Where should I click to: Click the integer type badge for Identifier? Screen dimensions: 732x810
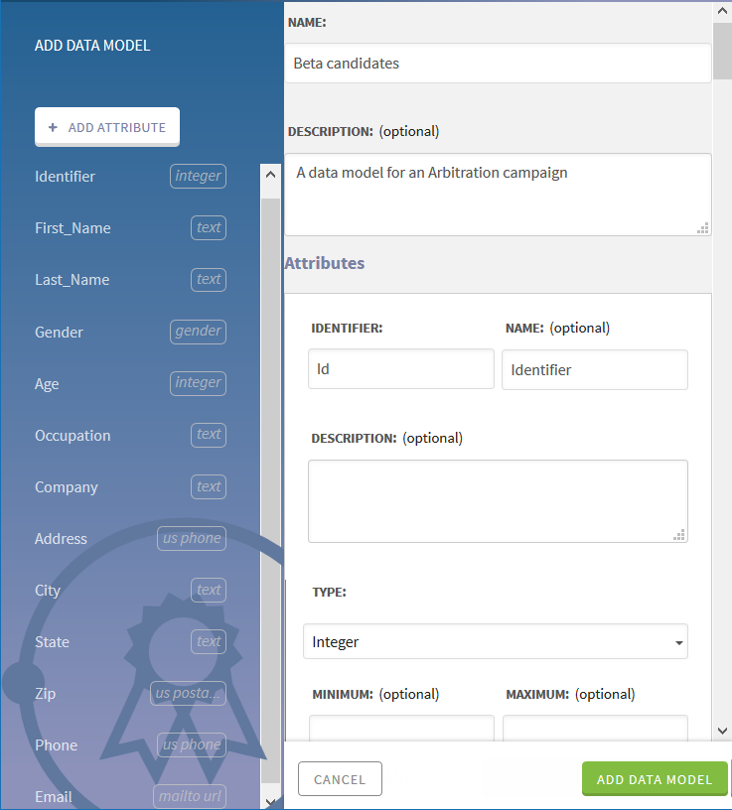pyautogui.click(x=199, y=176)
